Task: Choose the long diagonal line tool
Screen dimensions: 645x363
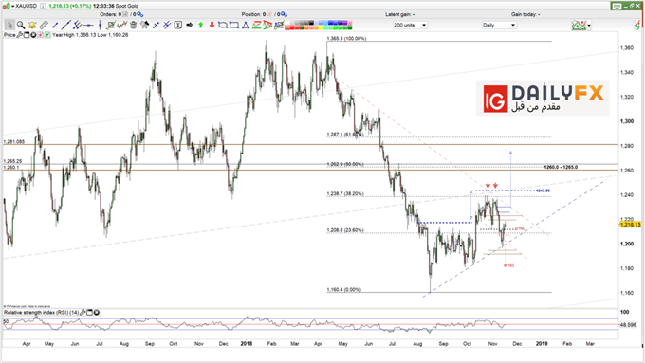Action: [x=66, y=25]
